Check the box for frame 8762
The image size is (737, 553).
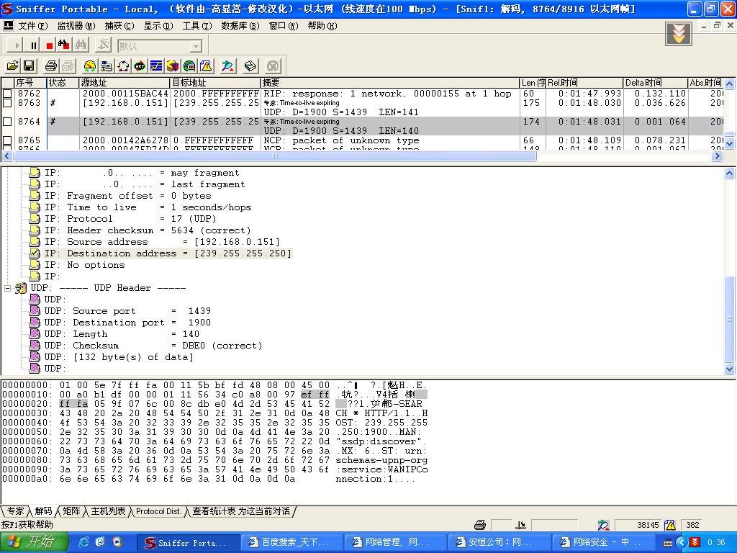tap(7, 94)
